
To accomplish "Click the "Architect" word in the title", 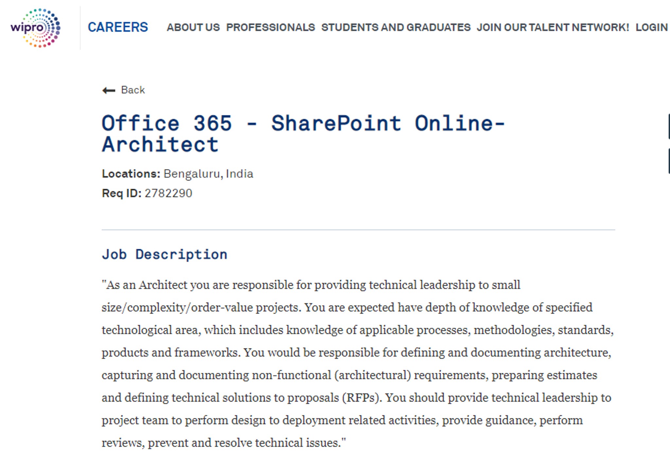I will coord(160,145).
